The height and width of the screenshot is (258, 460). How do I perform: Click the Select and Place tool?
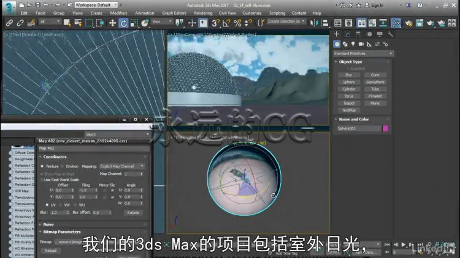point(145,23)
